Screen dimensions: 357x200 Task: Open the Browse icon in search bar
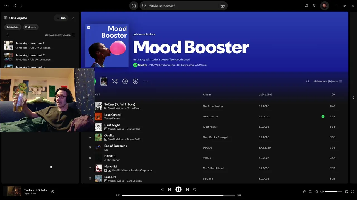pos(222,6)
